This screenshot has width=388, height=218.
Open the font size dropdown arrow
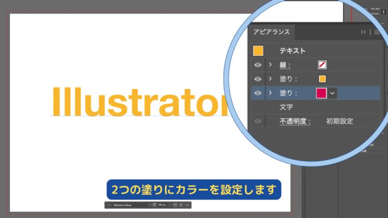(169, 205)
